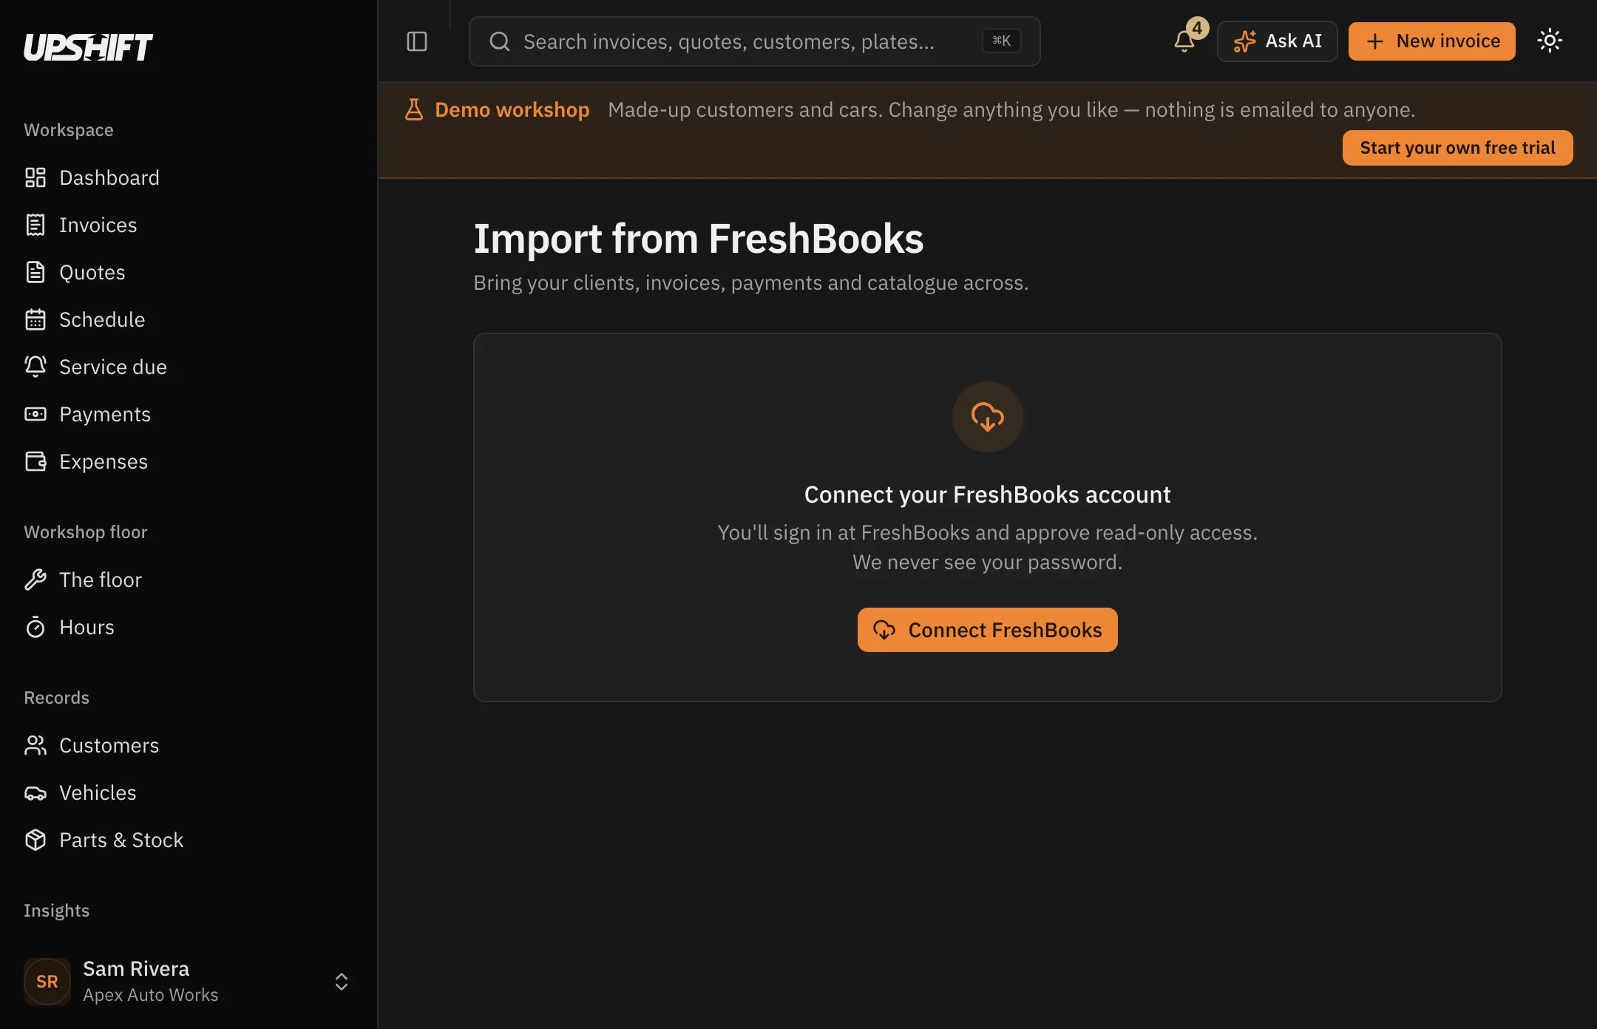Open the Ask AI assistant
The width and height of the screenshot is (1597, 1029).
coord(1278,41)
